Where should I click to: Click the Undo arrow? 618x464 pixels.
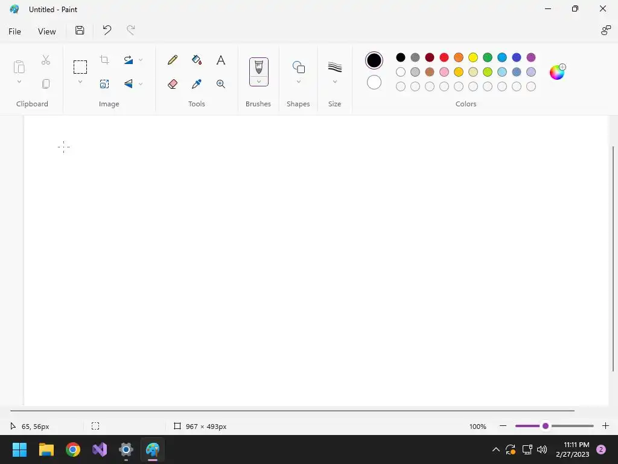[107, 30]
